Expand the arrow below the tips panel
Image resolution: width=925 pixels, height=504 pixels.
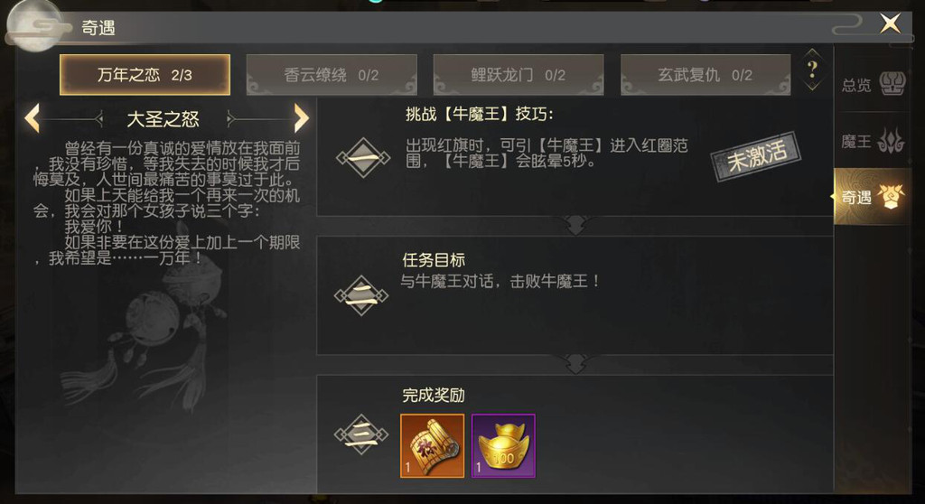click(575, 225)
